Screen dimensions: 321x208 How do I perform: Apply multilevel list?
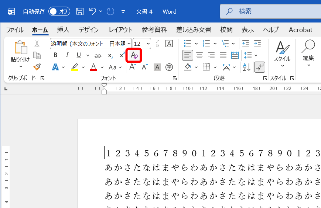225,44
